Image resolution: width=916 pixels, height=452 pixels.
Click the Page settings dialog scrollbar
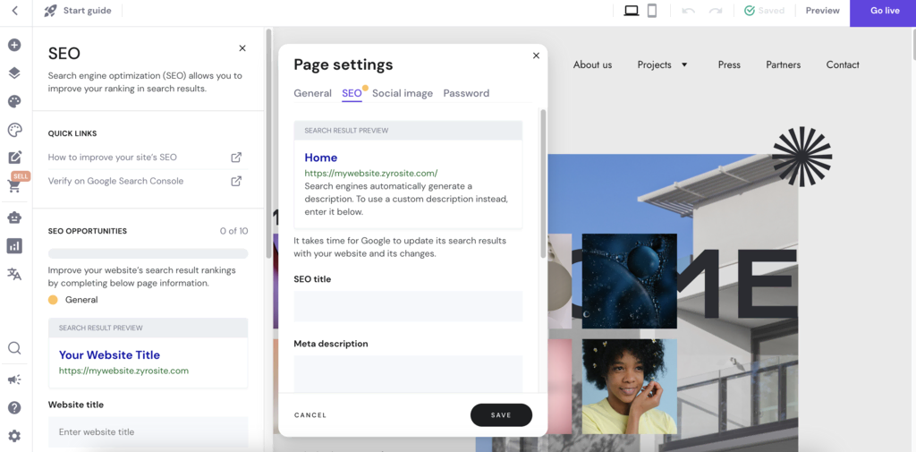point(543,183)
